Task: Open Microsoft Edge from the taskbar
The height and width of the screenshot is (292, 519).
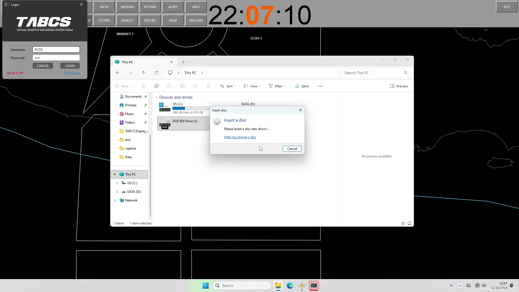Action: click(290, 286)
